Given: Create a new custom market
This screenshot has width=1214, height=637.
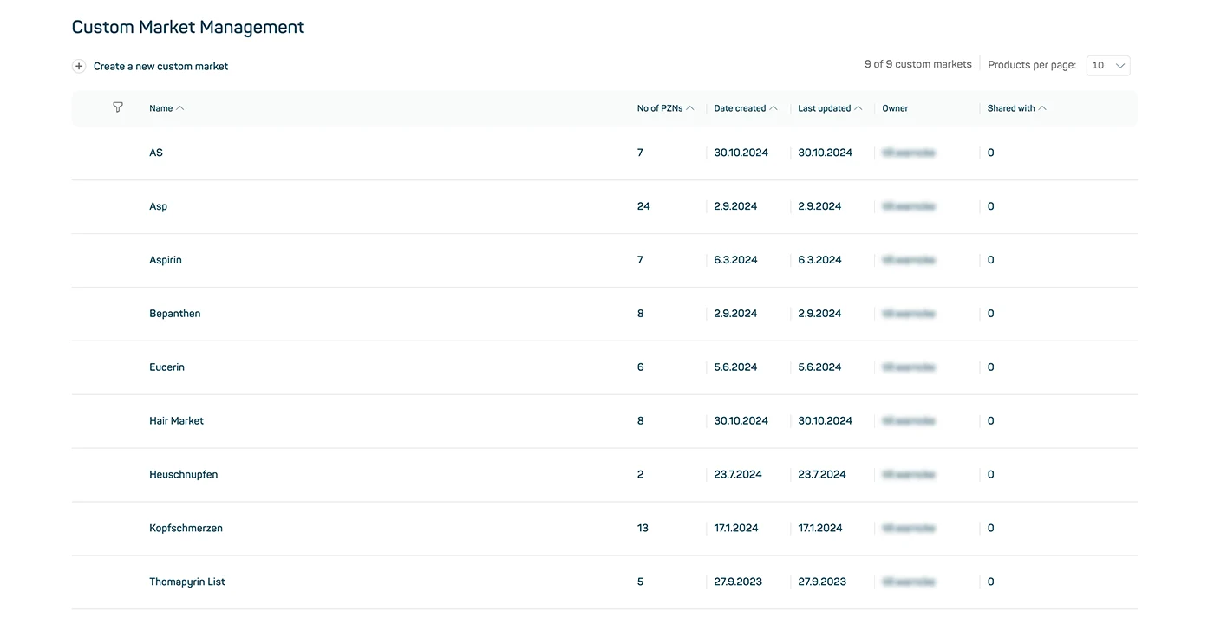Looking at the screenshot, I should 160,66.
